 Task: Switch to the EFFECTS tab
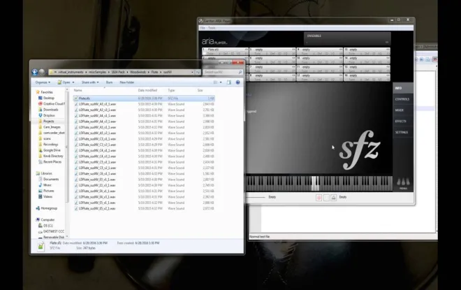[x=402, y=121]
